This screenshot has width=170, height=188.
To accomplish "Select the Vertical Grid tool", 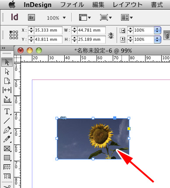I will [x=7, y=176].
